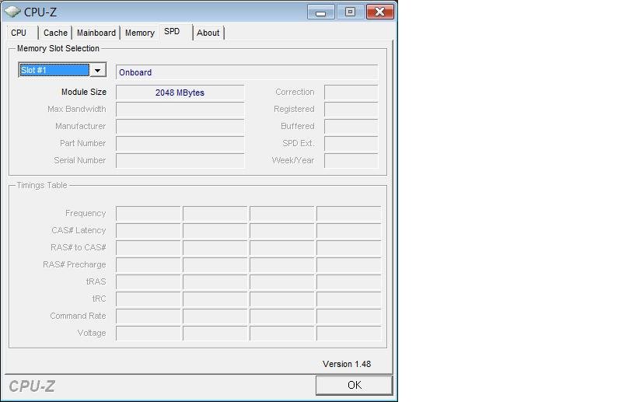Click the Command Rate row label
Image resolution: width=622 pixels, height=402 pixels.
[x=78, y=316]
